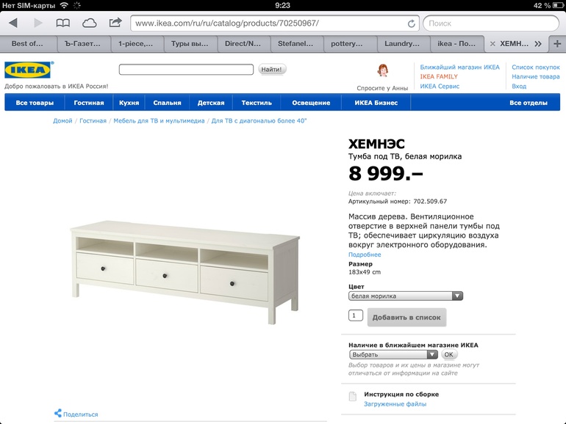Click the IKEA logo
Image resolution: width=566 pixels, height=424 pixels.
28,70
